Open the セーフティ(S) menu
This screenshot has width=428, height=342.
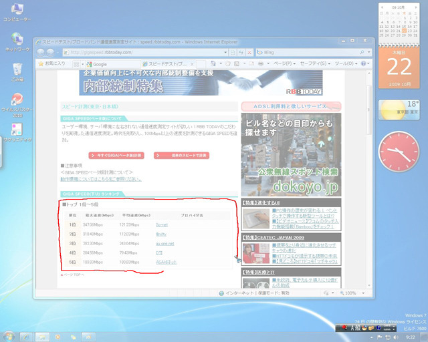pos(315,63)
